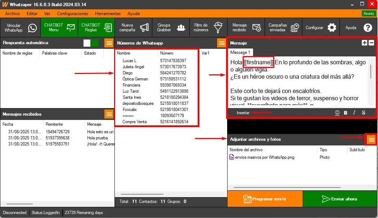
Task: Open the Filtro de números funnel
Action: (208, 28)
